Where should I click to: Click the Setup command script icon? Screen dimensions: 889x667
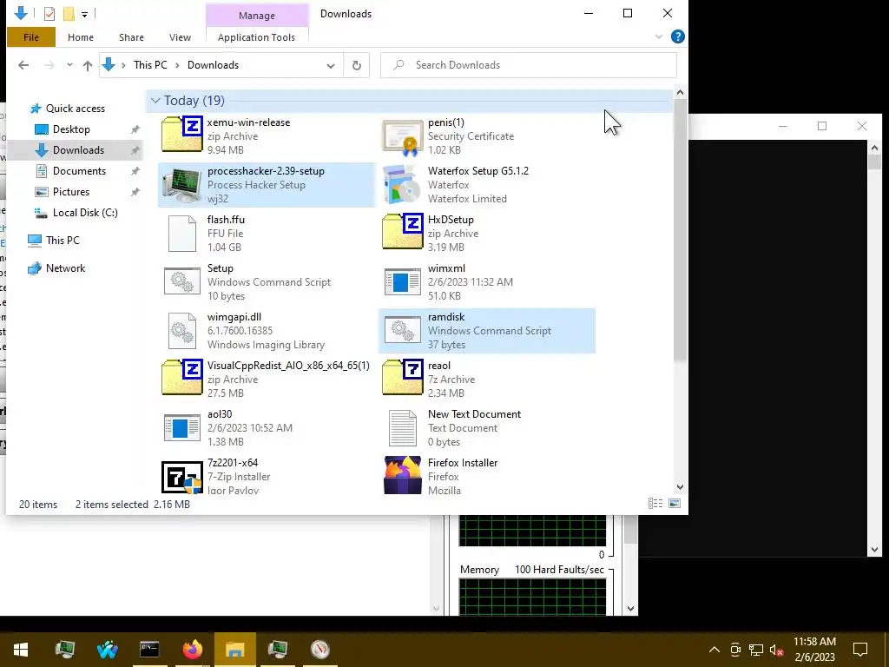182,281
